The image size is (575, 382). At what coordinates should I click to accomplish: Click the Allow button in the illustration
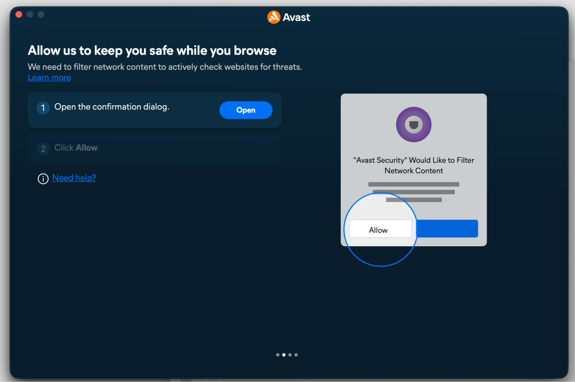[380, 229]
